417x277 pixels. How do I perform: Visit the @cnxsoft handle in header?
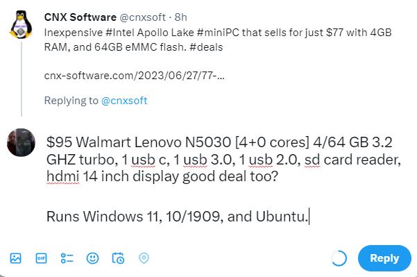pos(142,17)
